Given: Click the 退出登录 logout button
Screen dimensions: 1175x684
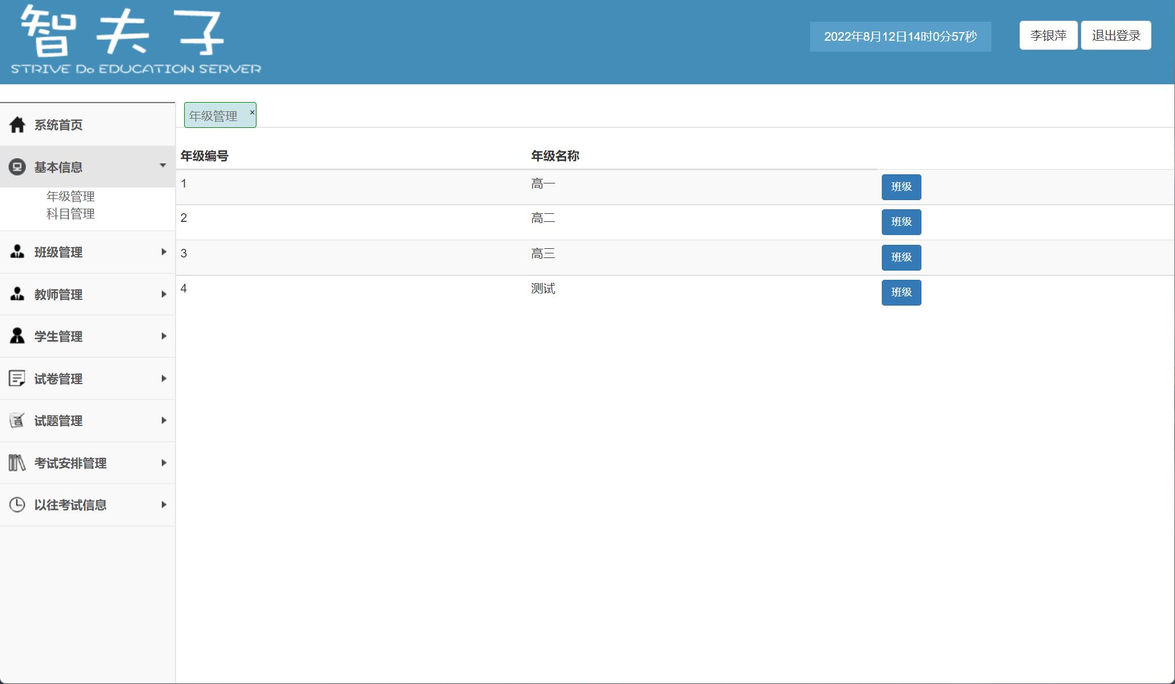Looking at the screenshot, I should pos(1115,35).
